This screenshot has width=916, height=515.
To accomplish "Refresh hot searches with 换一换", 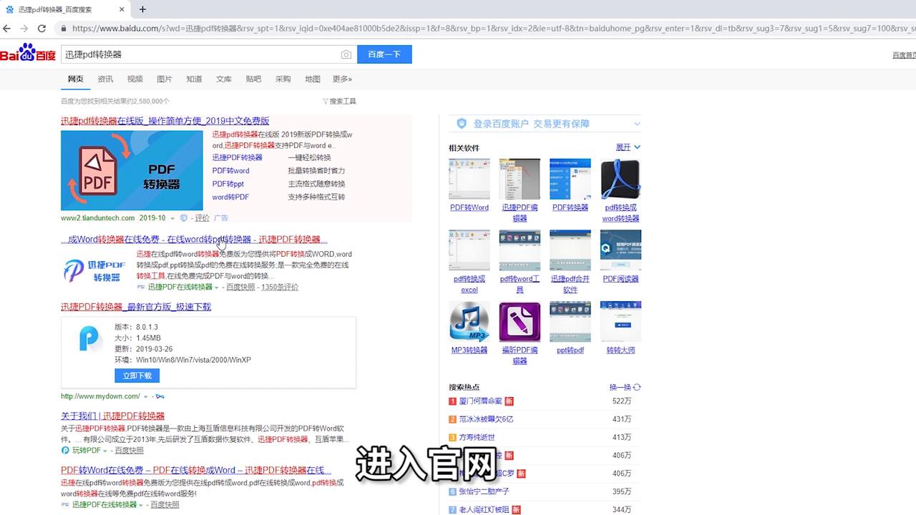I will 625,387.
